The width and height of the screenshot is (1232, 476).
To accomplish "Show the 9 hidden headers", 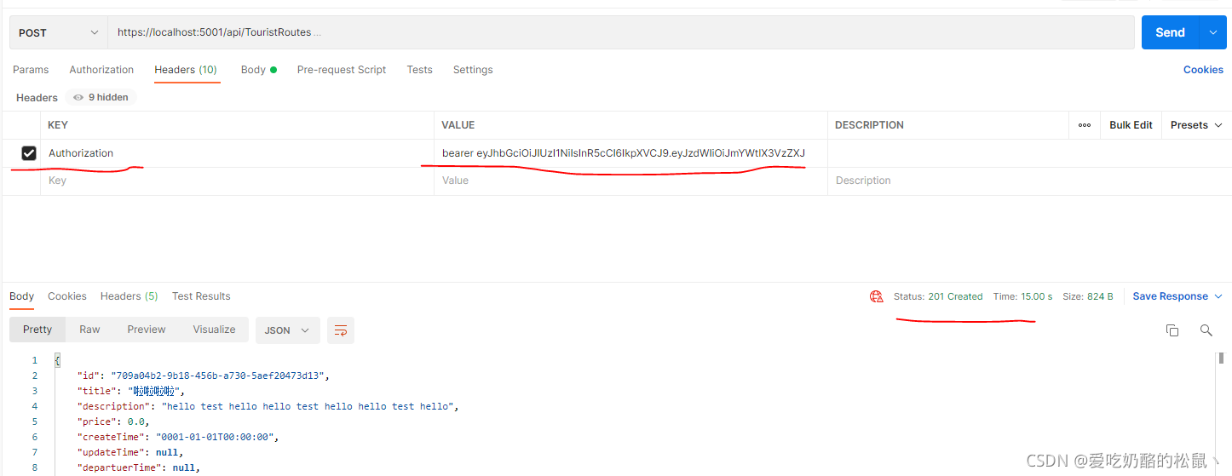I will pos(101,98).
